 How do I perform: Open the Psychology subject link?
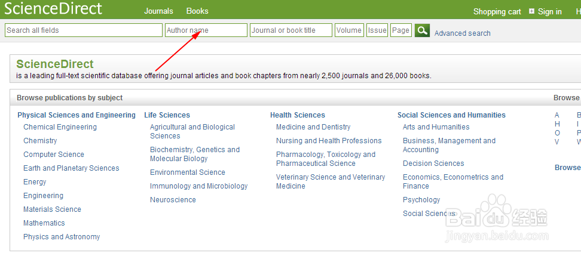421,200
